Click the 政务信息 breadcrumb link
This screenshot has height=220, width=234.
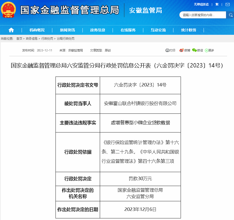pyautogui.click(x=32, y=39)
